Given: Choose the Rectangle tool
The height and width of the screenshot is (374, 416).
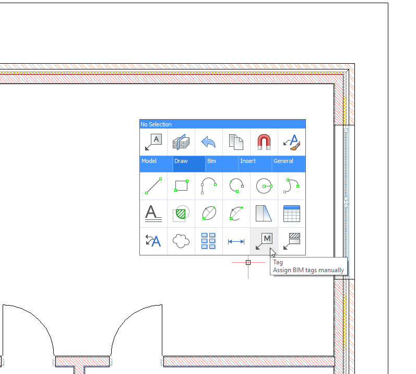Looking at the screenshot, I should tap(181, 186).
